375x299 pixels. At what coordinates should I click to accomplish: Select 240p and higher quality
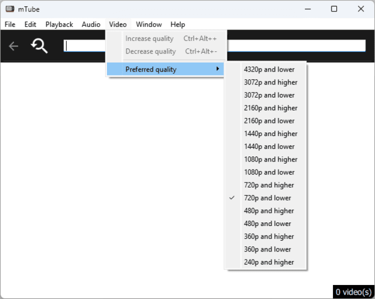tap(265, 262)
